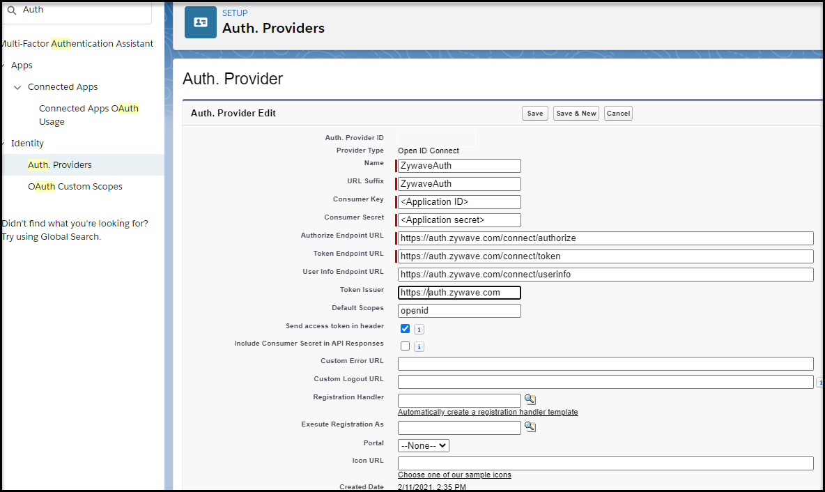Open OAuth Custom Scopes page

pos(75,186)
